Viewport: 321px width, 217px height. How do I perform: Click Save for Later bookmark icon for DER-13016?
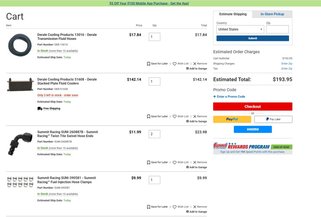click(148, 64)
